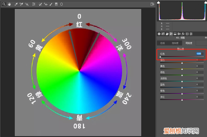Switch to the 色相 tab

tap(163, 43)
